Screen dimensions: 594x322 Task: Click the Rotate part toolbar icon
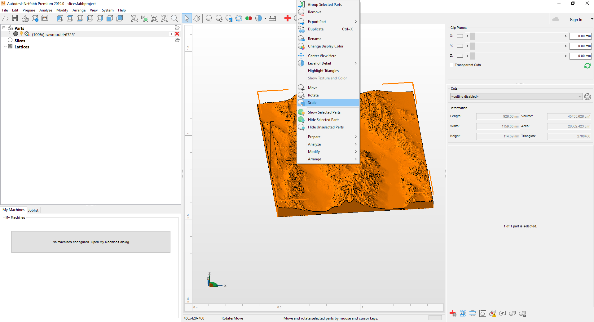[219, 19]
